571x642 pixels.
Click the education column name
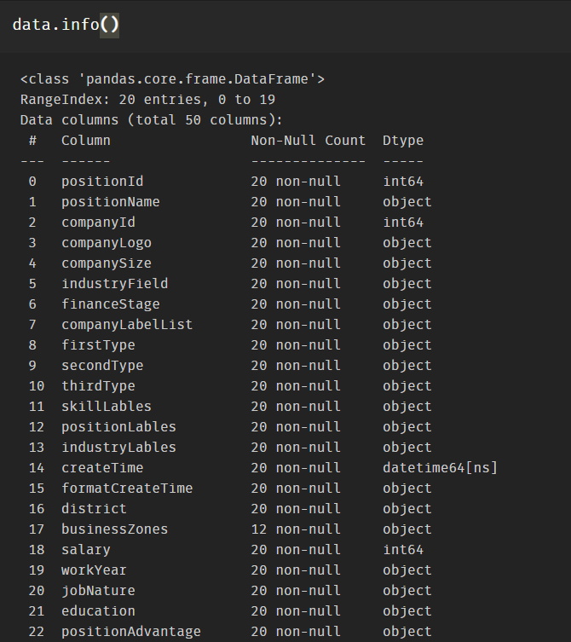tap(98, 611)
